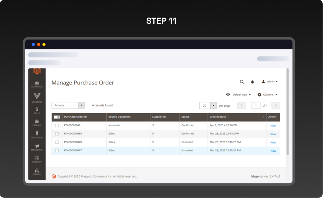Open the Default View dropdown

[x=238, y=95]
